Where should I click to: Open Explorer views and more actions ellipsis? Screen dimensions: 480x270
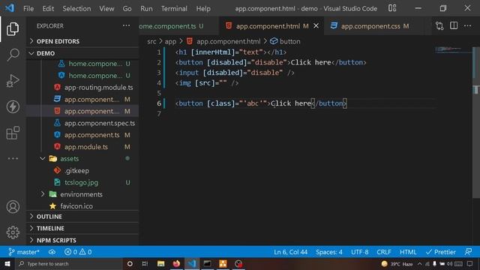click(126, 25)
